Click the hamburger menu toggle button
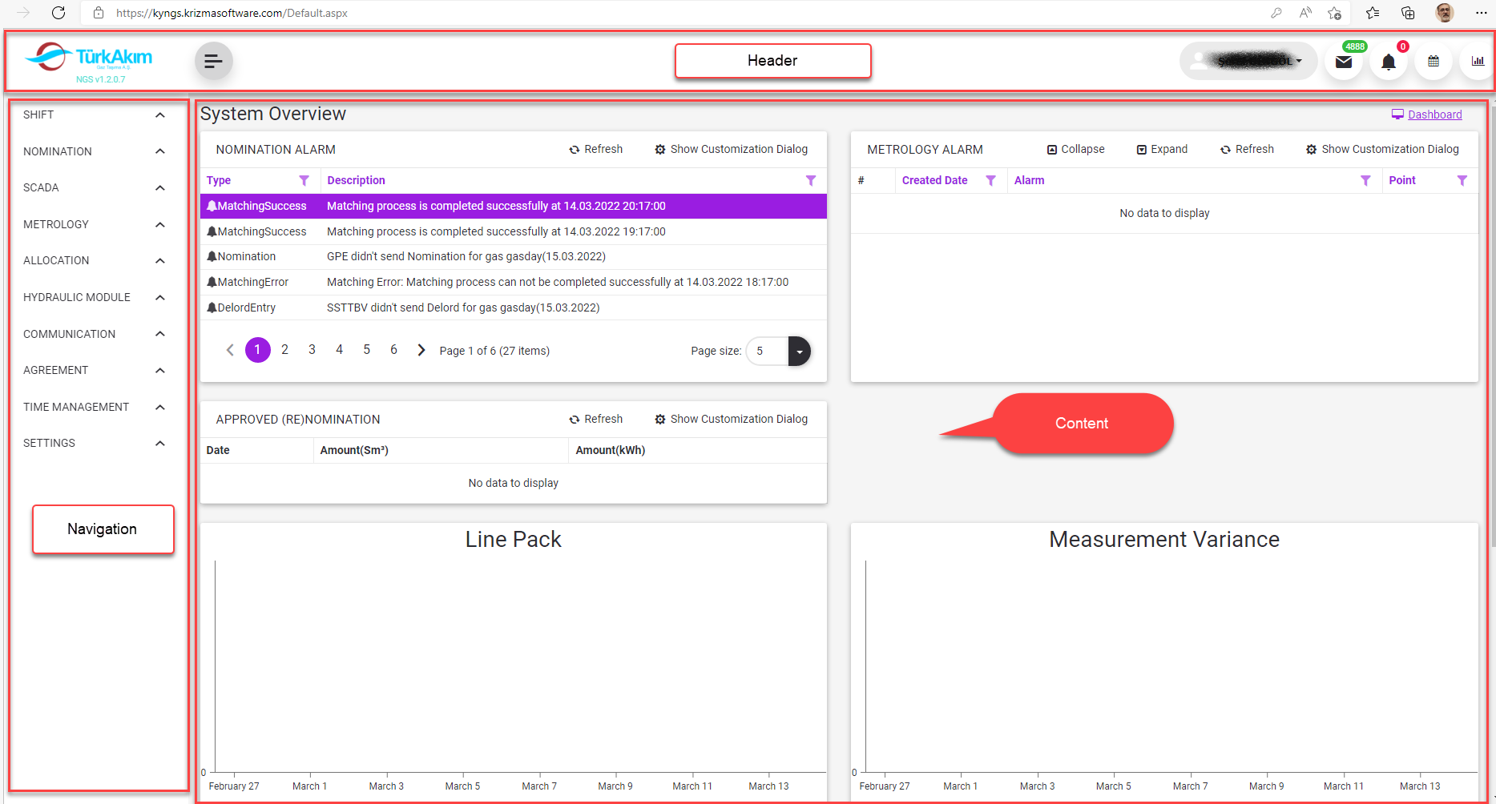 tap(213, 61)
